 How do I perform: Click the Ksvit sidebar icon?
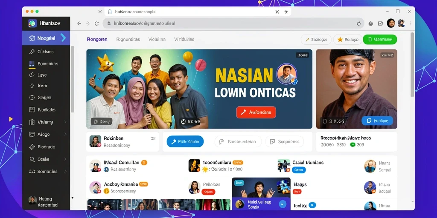tap(32, 86)
